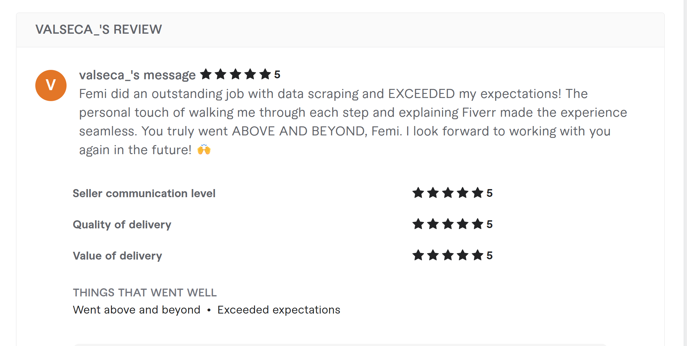Click the Seller communication level label
The image size is (687, 346).
pos(144,193)
